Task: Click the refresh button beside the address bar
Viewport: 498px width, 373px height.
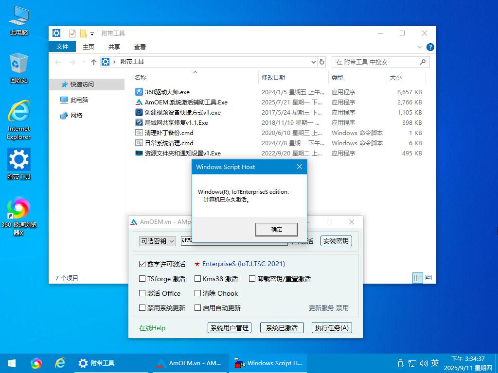Action: [x=321, y=62]
